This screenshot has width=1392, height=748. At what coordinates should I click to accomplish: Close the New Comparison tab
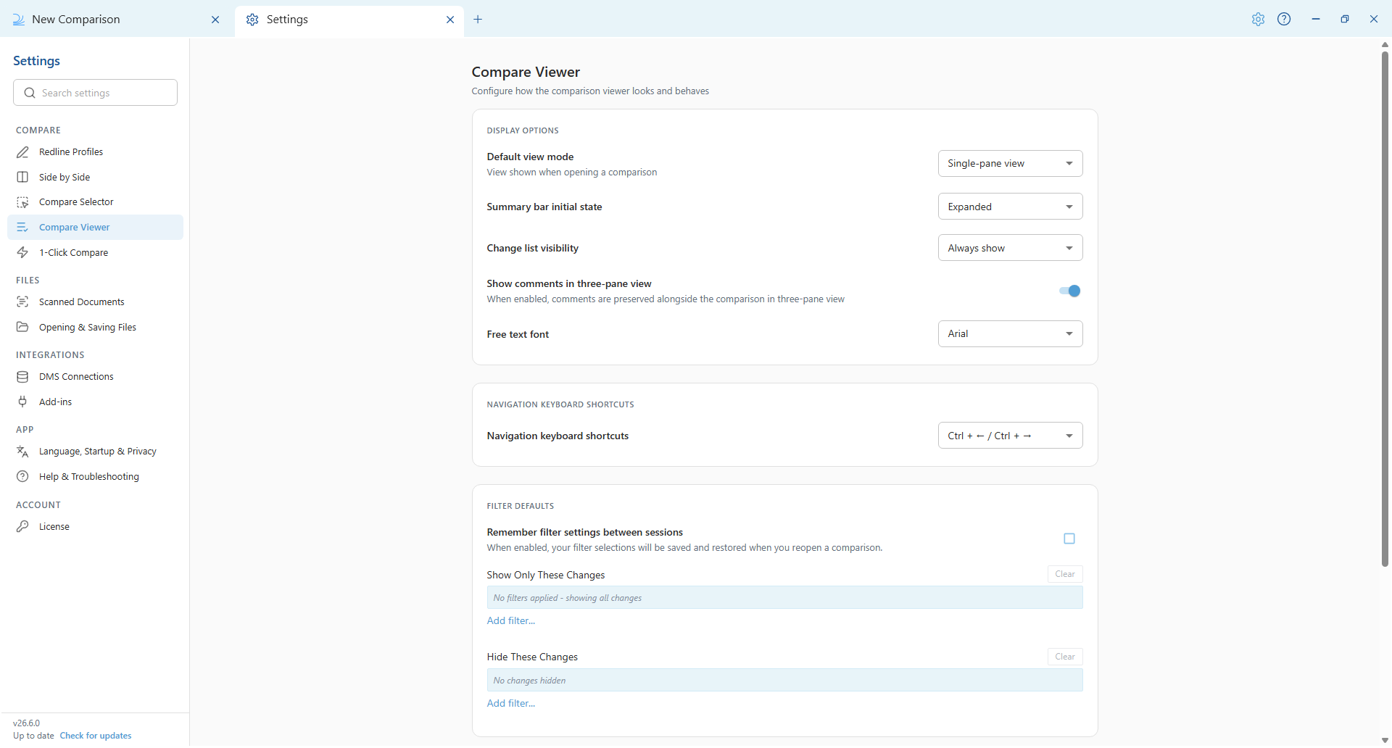pos(215,20)
